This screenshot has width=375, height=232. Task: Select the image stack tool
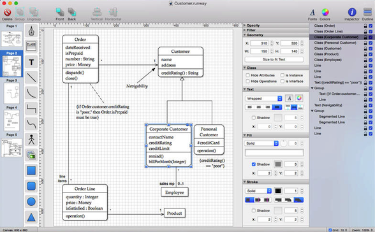31,155
